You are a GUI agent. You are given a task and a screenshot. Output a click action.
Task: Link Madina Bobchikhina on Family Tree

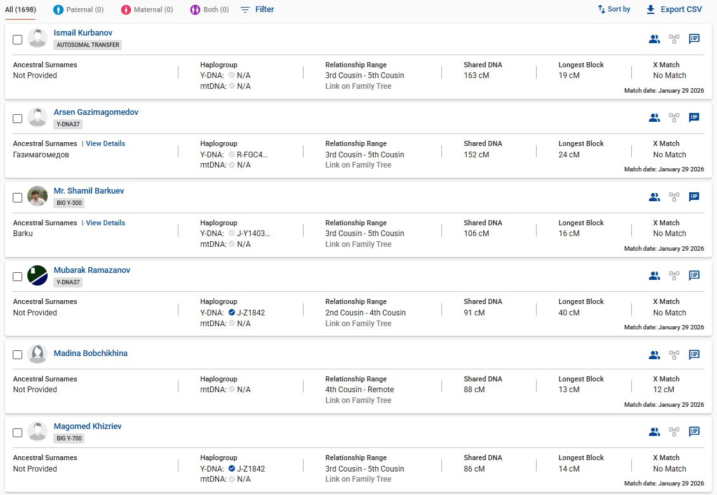pos(358,400)
